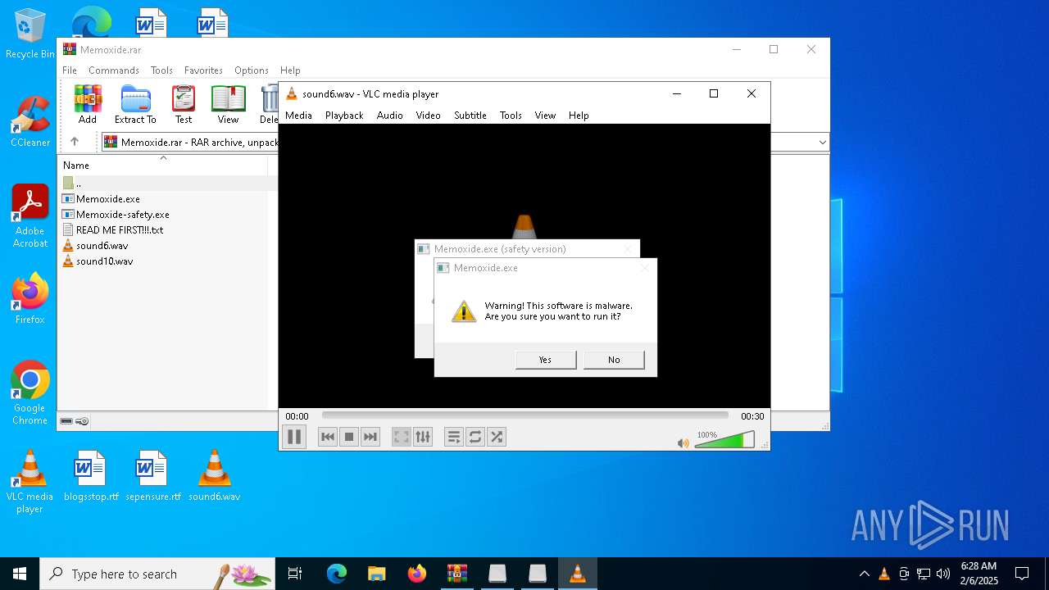1049x590 pixels.
Task: Open Firefox from the taskbar
Action: 417,574
